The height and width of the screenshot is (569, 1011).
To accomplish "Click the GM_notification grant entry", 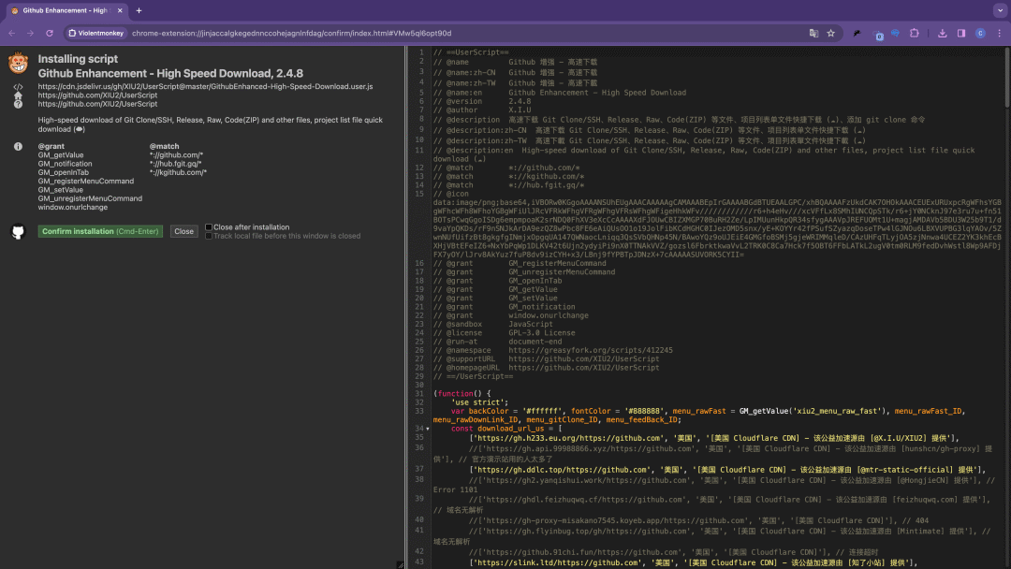I will coord(66,164).
